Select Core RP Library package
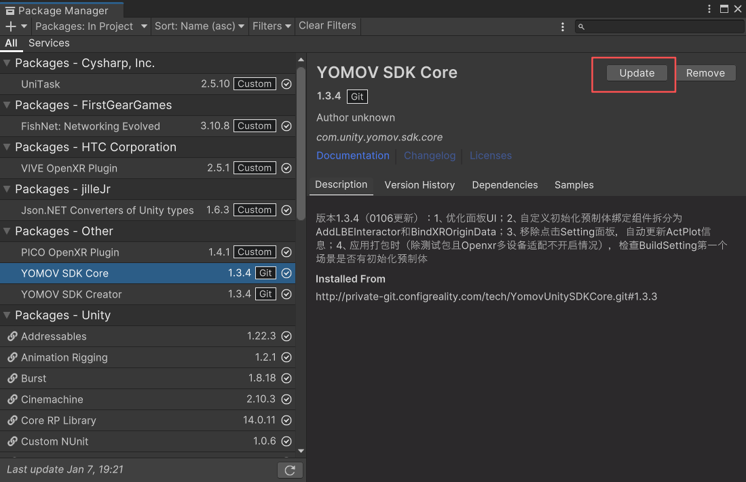Image resolution: width=746 pixels, height=482 pixels. [147, 420]
